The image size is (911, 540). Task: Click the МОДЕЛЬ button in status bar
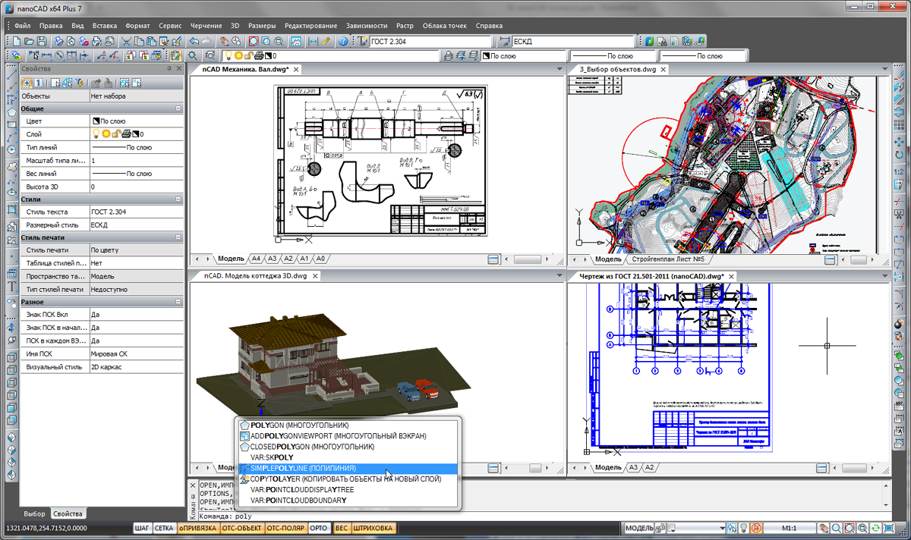pyautogui.click(x=639, y=528)
